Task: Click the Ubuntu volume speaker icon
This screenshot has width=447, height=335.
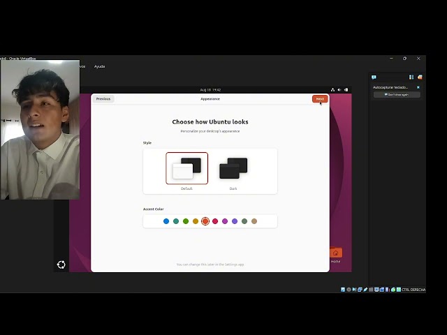Action: [x=339, y=90]
